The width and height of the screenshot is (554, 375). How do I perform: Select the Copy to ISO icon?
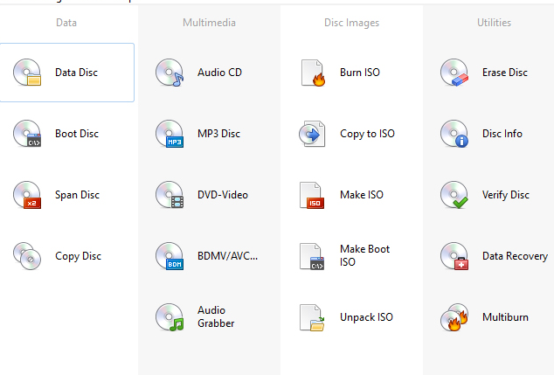tap(312, 134)
